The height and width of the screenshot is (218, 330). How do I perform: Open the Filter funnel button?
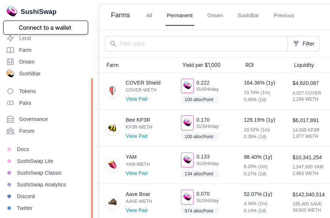(303, 44)
